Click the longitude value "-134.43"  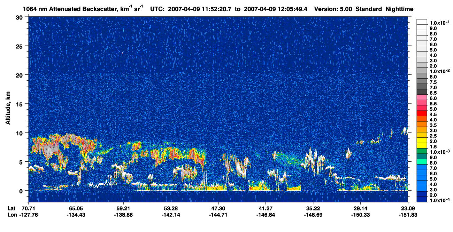coord(76,215)
